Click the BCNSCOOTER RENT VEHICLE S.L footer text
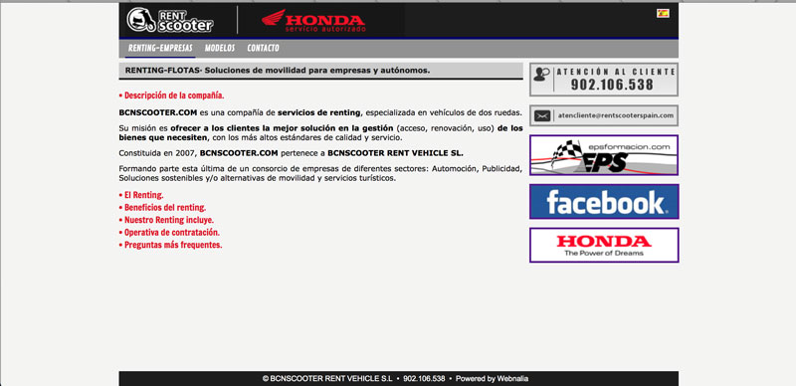 point(327,379)
